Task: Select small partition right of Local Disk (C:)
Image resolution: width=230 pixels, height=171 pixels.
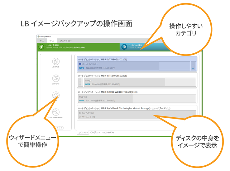Action: pyautogui.click(x=193, y=66)
